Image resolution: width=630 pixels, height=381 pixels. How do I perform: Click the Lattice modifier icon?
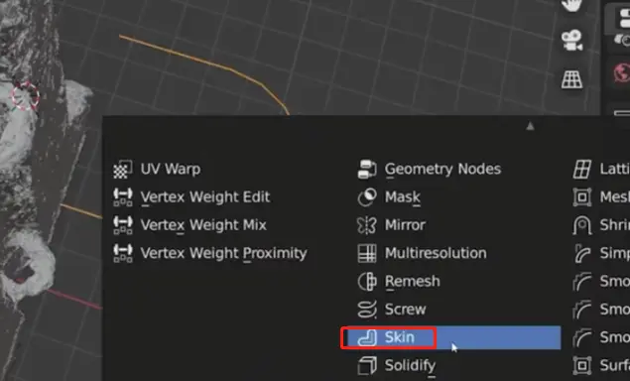click(582, 170)
